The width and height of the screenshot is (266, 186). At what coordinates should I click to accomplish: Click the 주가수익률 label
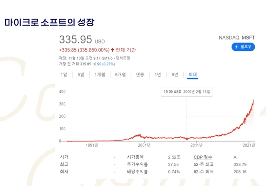[x=137, y=164]
